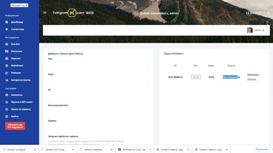Screen dimensions: 273x153
Task: Open options for Bandicam zip download
Action: click(150, 150)
